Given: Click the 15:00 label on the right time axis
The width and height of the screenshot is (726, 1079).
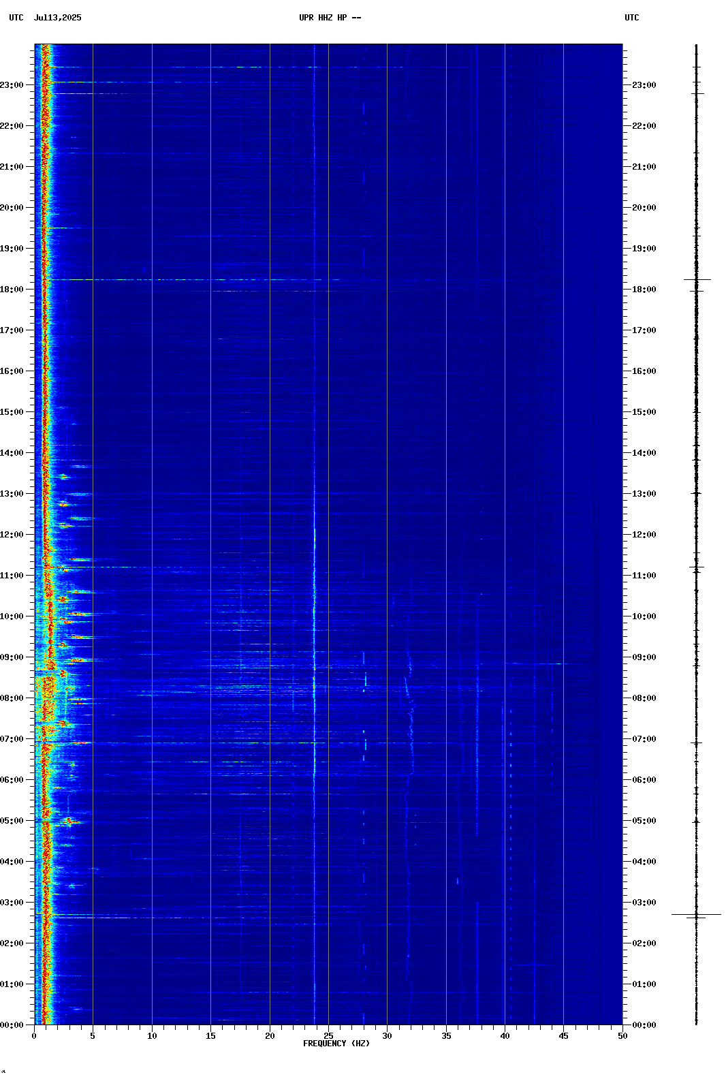Looking at the screenshot, I should 644,412.
